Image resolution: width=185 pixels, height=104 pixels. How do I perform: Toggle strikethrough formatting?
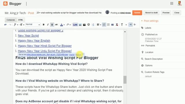click(x=56, y=25)
